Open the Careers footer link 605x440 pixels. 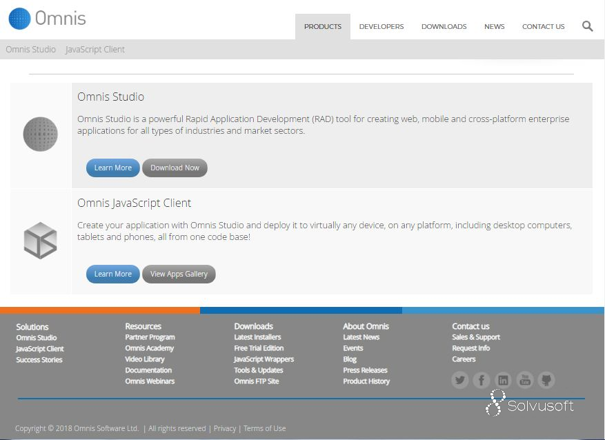pyautogui.click(x=464, y=359)
